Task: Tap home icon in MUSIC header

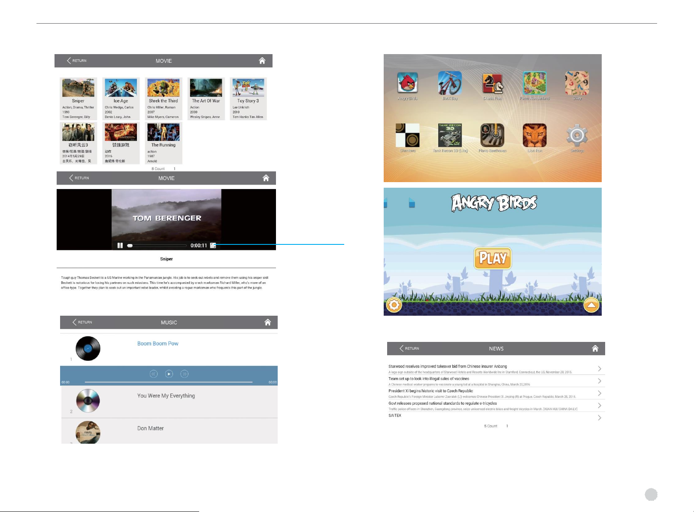Action: (x=268, y=322)
